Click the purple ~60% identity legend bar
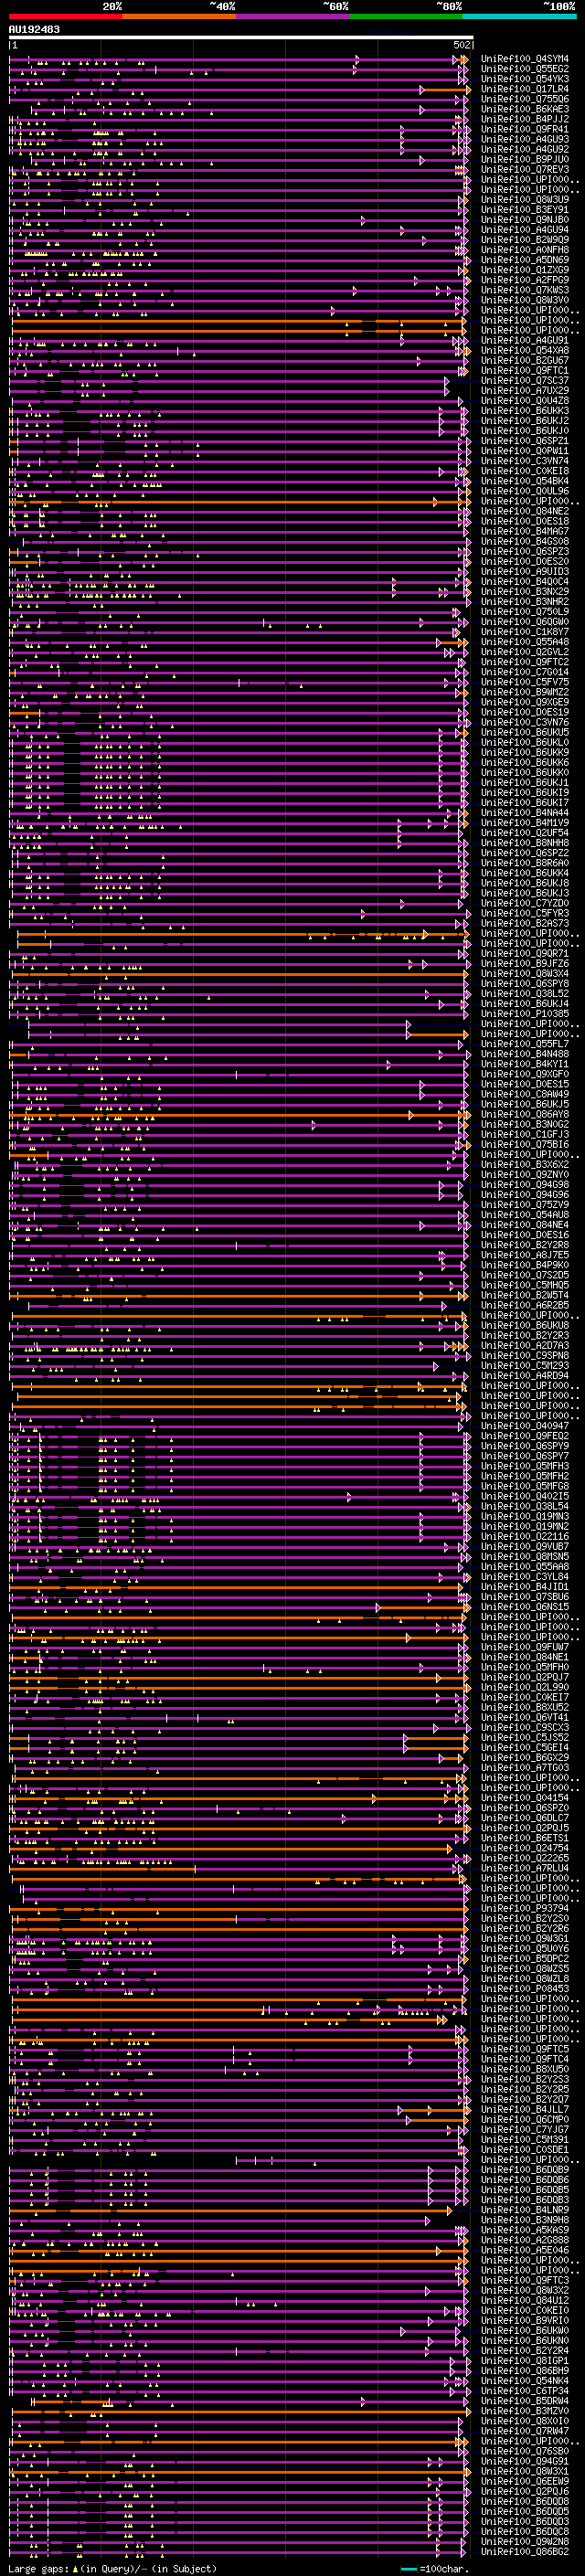The height and width of the screenshot is (2576, 585). pos(292,16)
